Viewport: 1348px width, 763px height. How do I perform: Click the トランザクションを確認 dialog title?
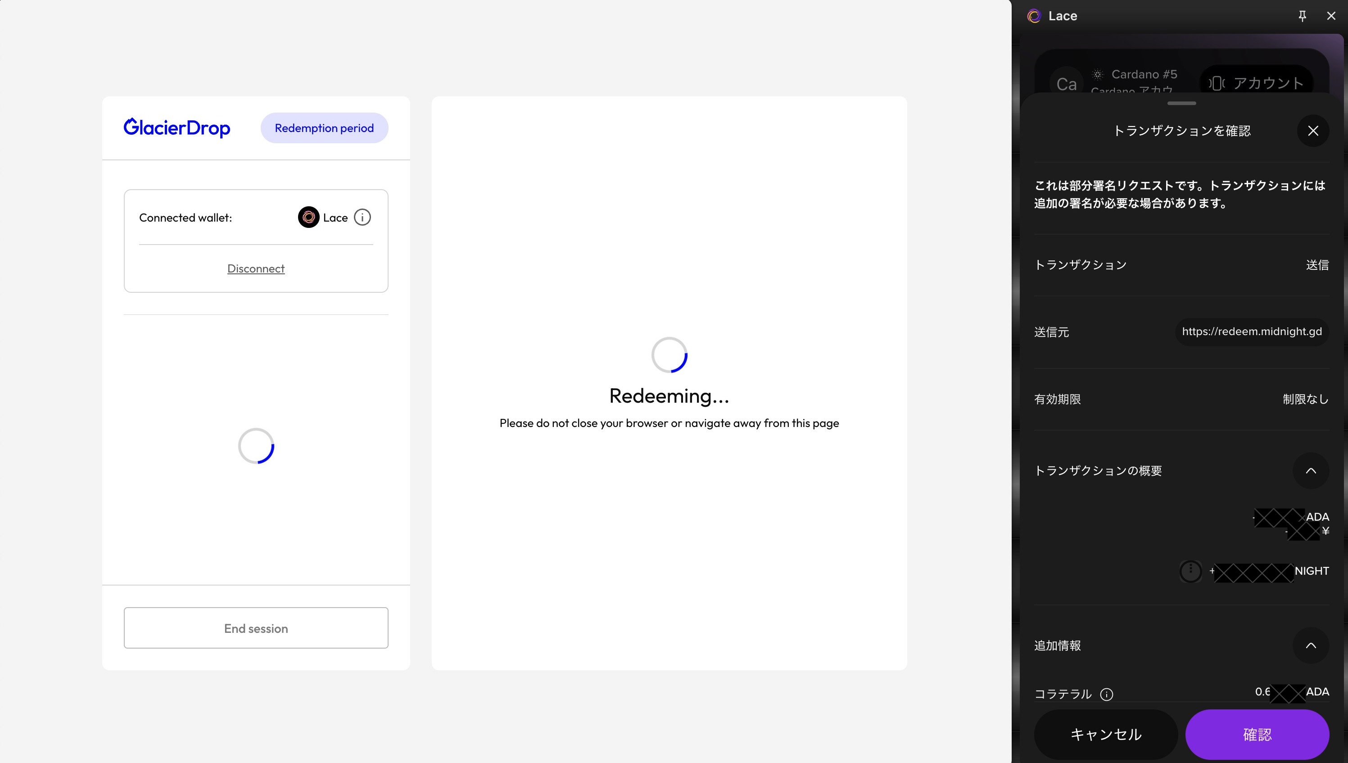click(x=1181, y=131)
